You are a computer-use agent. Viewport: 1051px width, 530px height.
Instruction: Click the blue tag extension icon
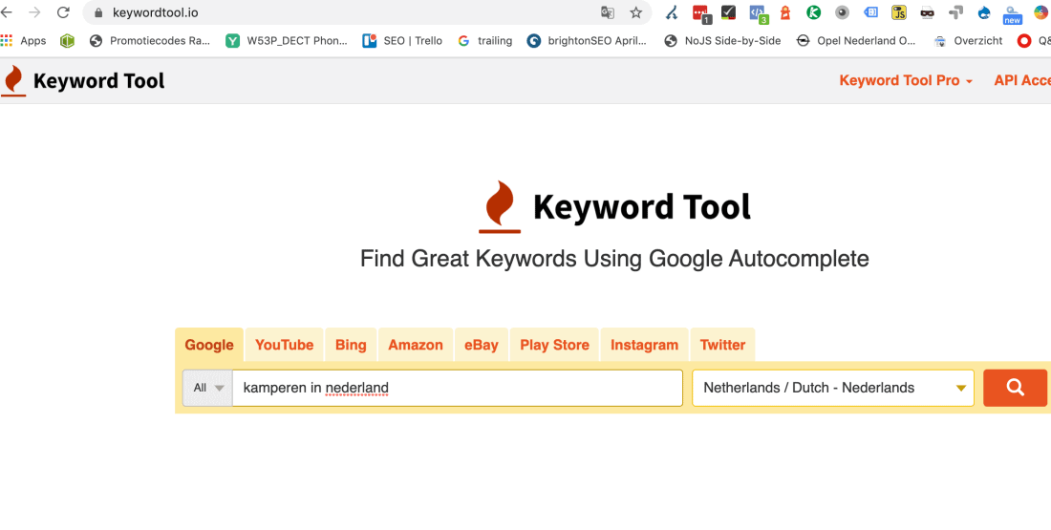pos(870,12)
